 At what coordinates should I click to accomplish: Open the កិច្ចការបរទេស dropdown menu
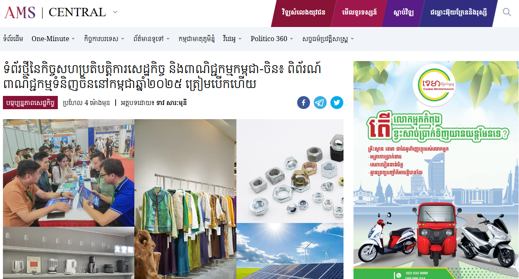coord(104,39)
